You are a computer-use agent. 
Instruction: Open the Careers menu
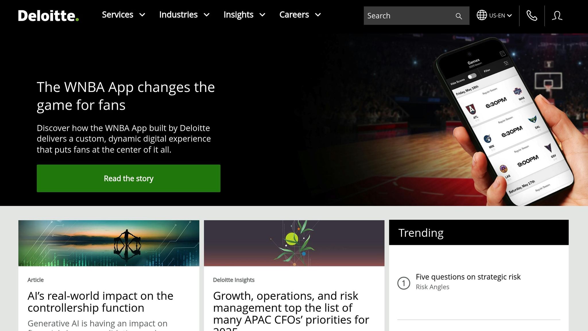[300, 15]
